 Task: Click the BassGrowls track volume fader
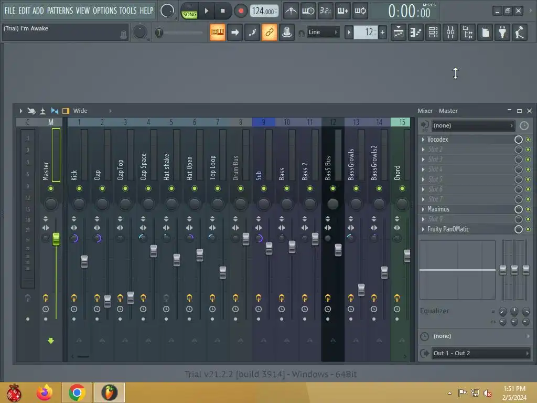(361, 290)
